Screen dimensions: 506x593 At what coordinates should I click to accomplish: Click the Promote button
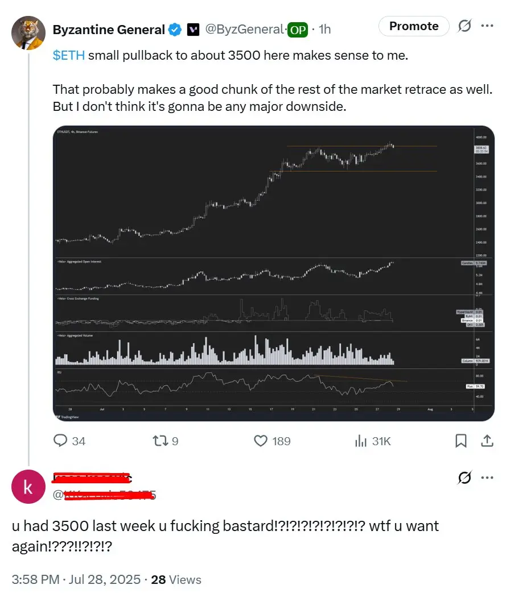414,26
